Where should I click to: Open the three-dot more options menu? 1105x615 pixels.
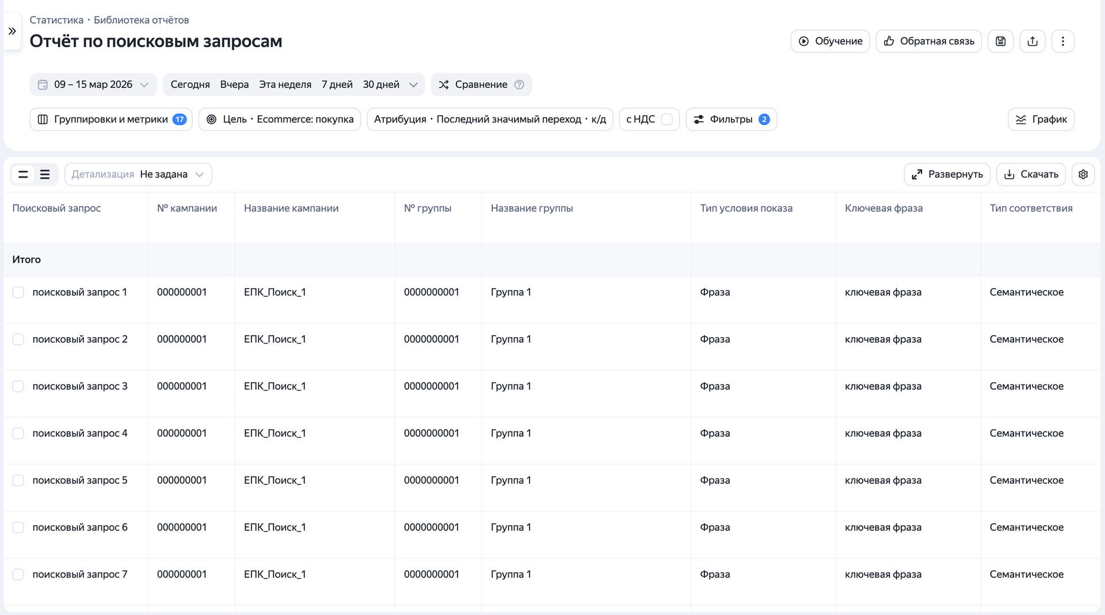coord(1063,41)
